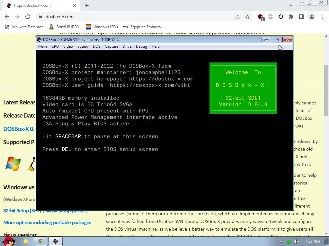Show hidden tray icons arrow
The height and width of the screenshot is (246, 329).
click(281, 242)
